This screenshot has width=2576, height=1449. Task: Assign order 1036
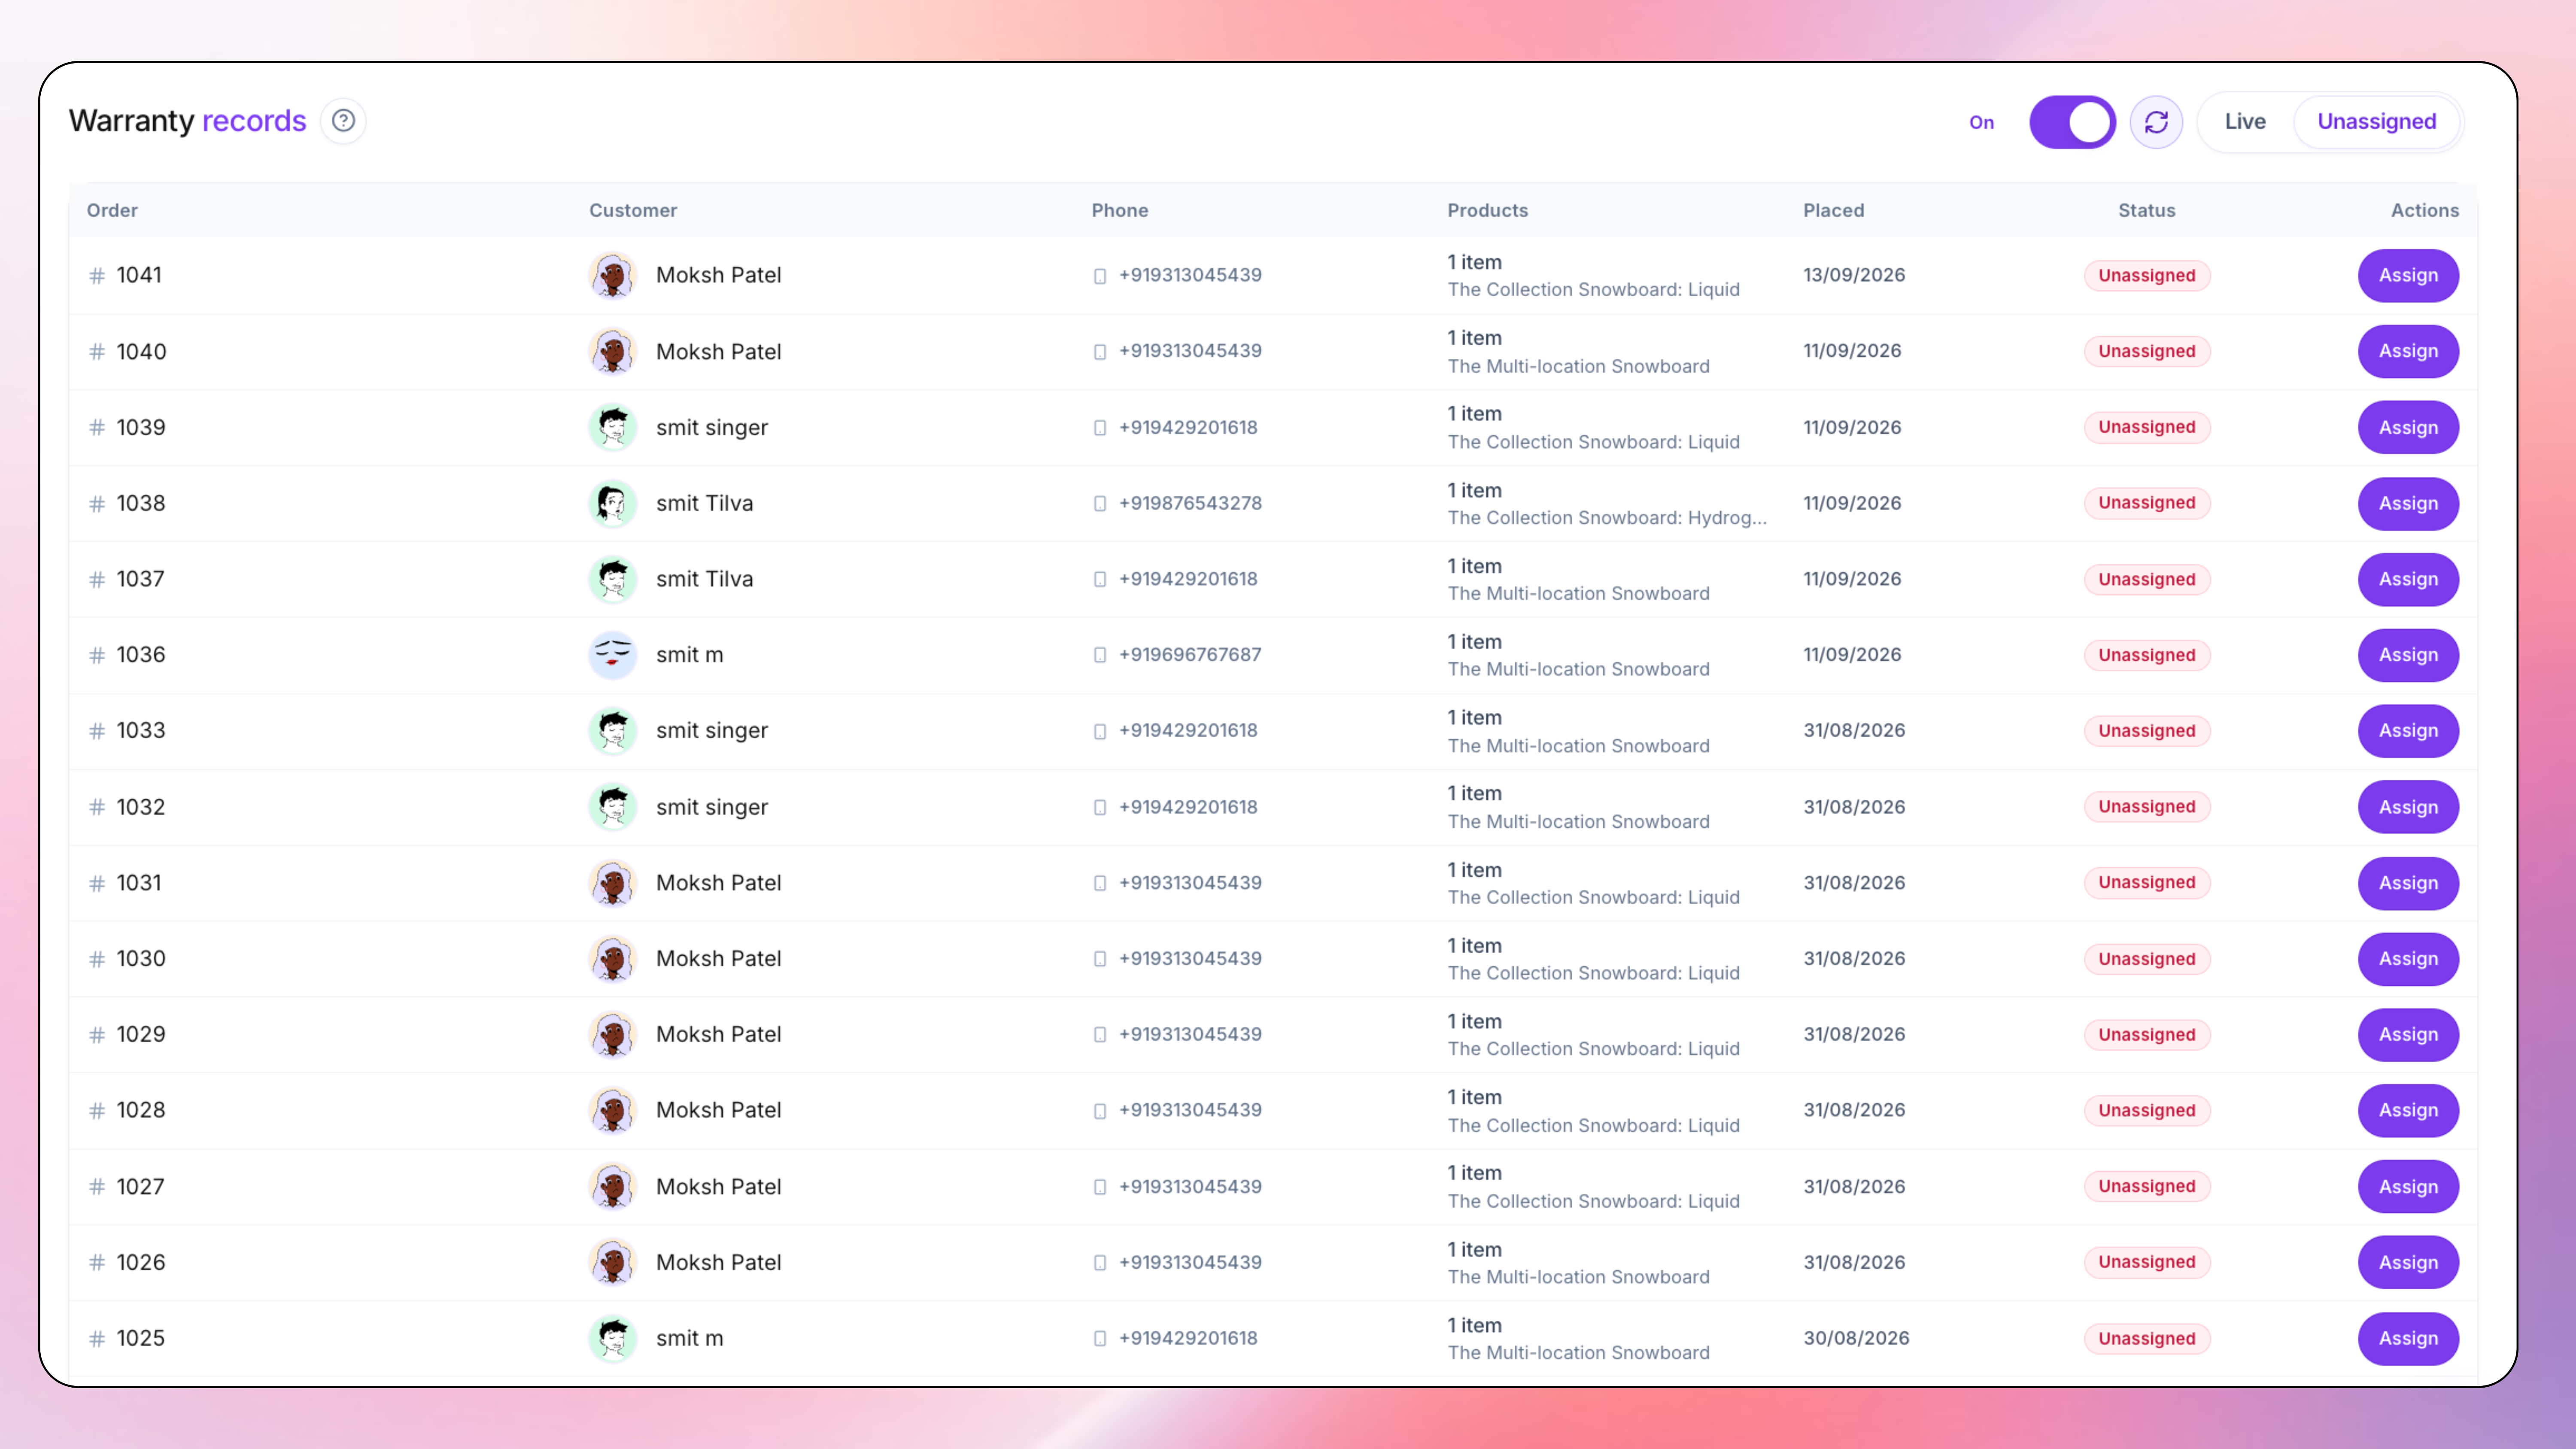(x=2408, y=655)
